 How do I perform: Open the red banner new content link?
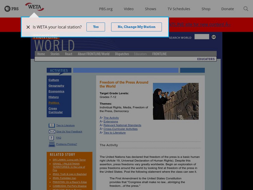[x=200, y=25]
